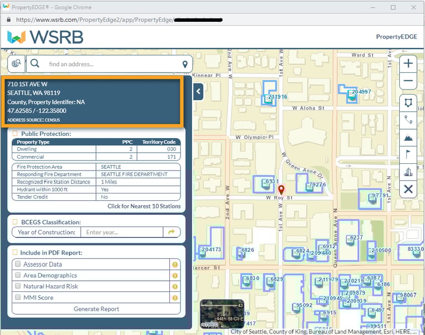Open the buildings layer tool
Image resolution: width=425 pixels, height=335 pixels.
click(408, 172)
